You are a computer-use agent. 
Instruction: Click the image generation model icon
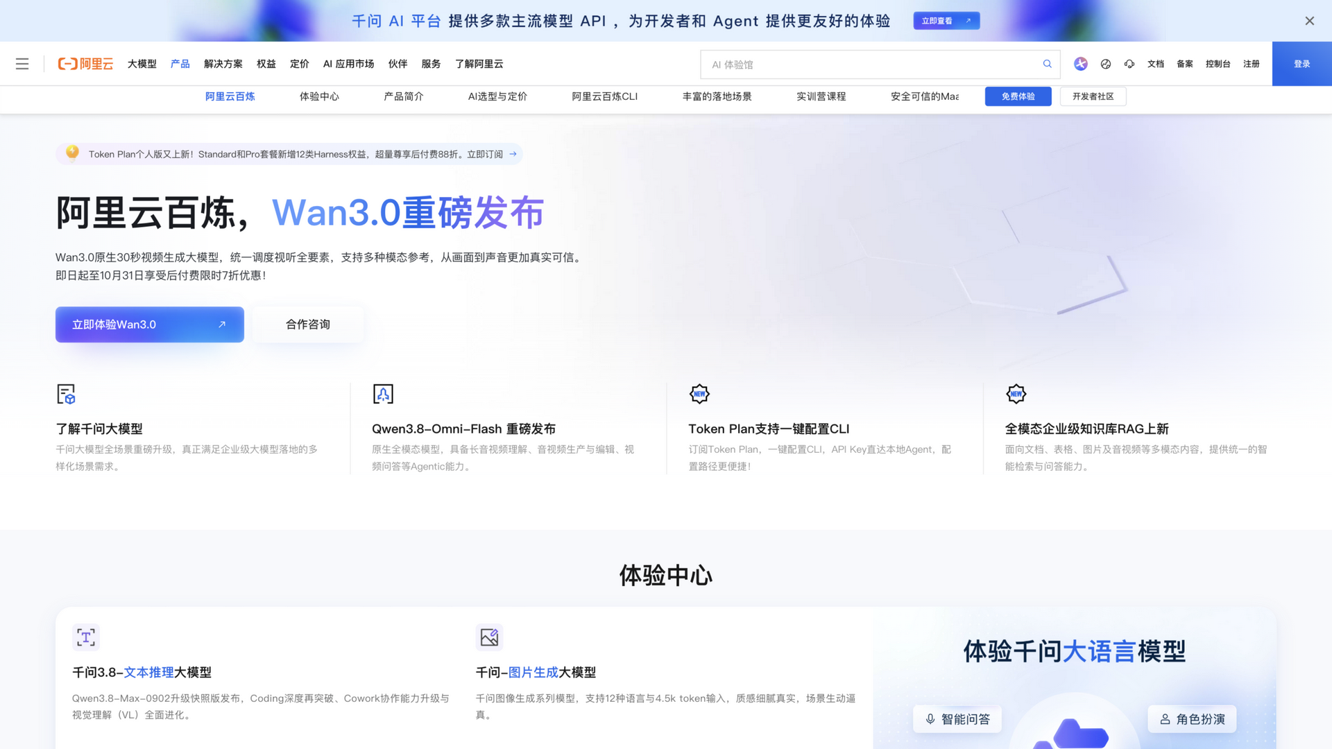[489, 637]
